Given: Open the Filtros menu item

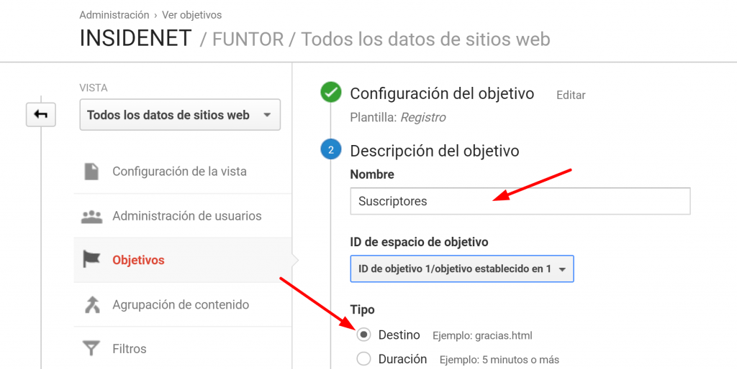Looking at the screenshot, I should click(x=130, y=349).
